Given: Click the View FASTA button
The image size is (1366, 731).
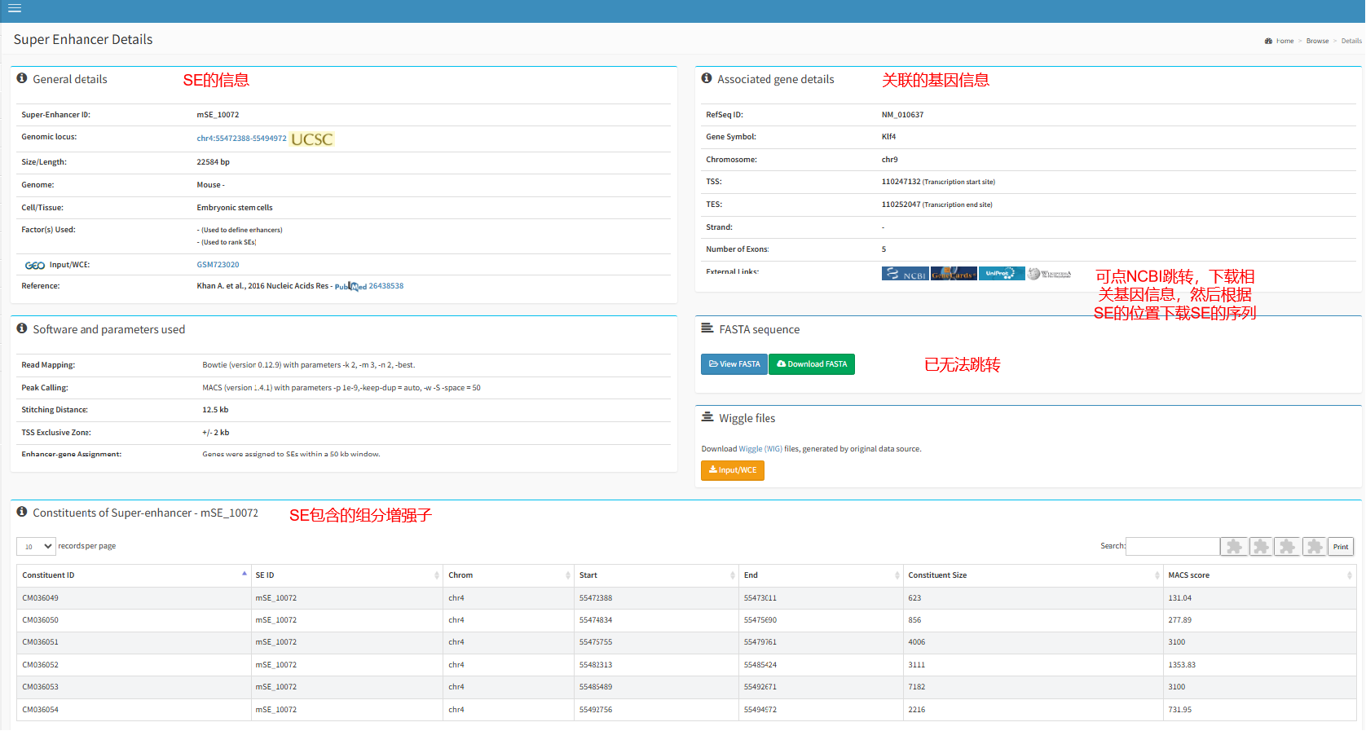Looking at the screenshot, I should pyautogui.click(x=734, y=364).
